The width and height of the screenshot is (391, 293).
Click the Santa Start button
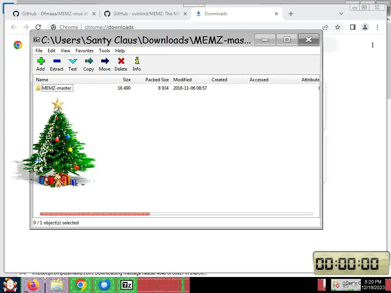(x=10, y=285)
